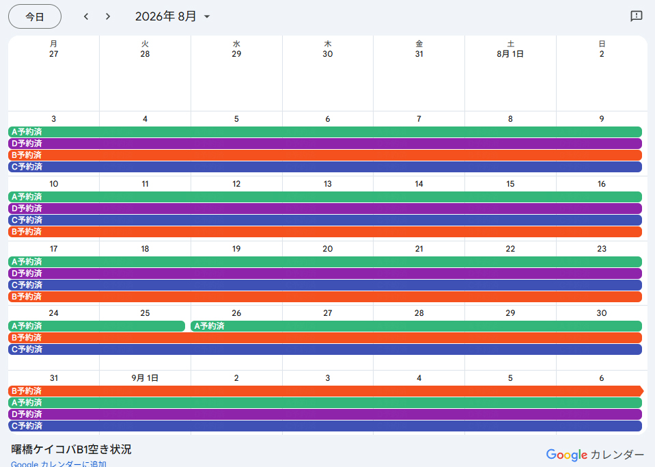Image resolution: width=655 pixels, height=467 pixels.
Task: Select date 31 Friday in first row
Action: 419,54
